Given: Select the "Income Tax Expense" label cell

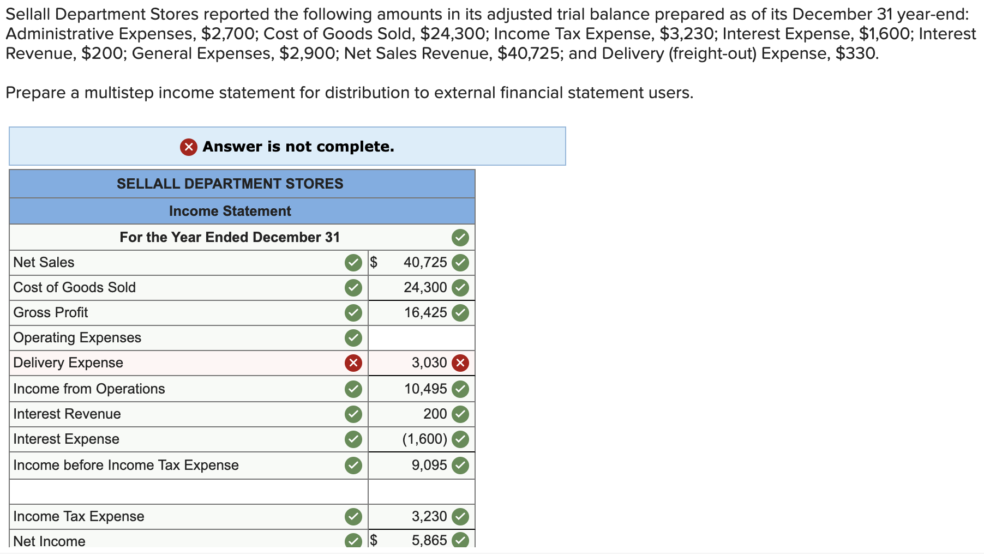Looking at the screenshot, I should point(189,517).
